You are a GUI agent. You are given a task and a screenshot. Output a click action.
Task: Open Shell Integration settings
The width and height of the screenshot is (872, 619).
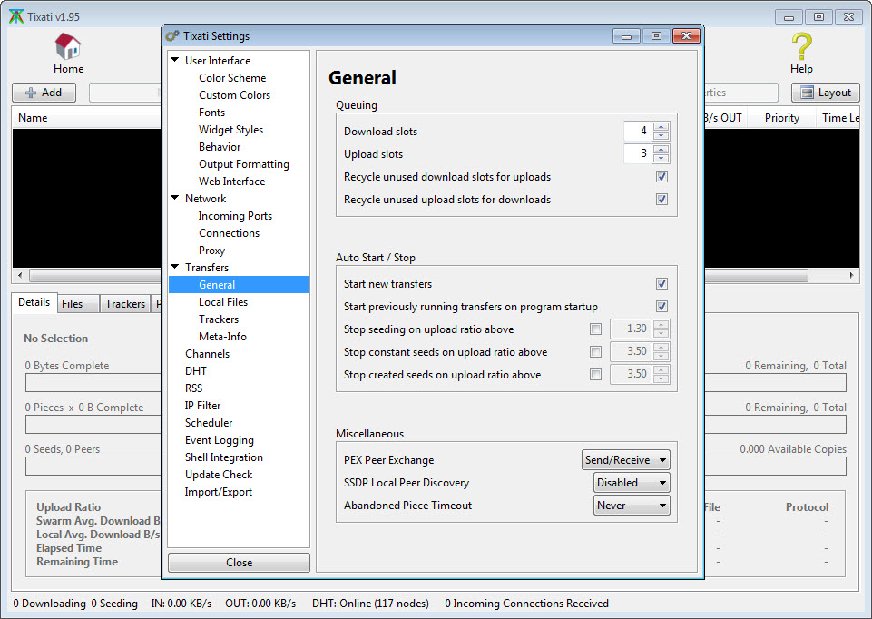(223, 457)
